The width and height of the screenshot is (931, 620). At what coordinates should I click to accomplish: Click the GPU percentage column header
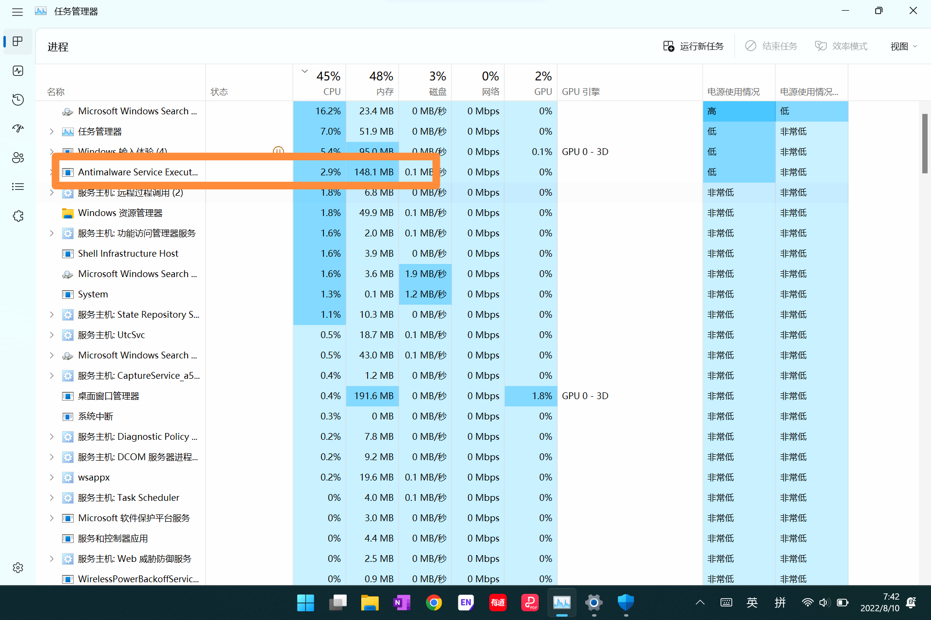click(x=531, y=82)
